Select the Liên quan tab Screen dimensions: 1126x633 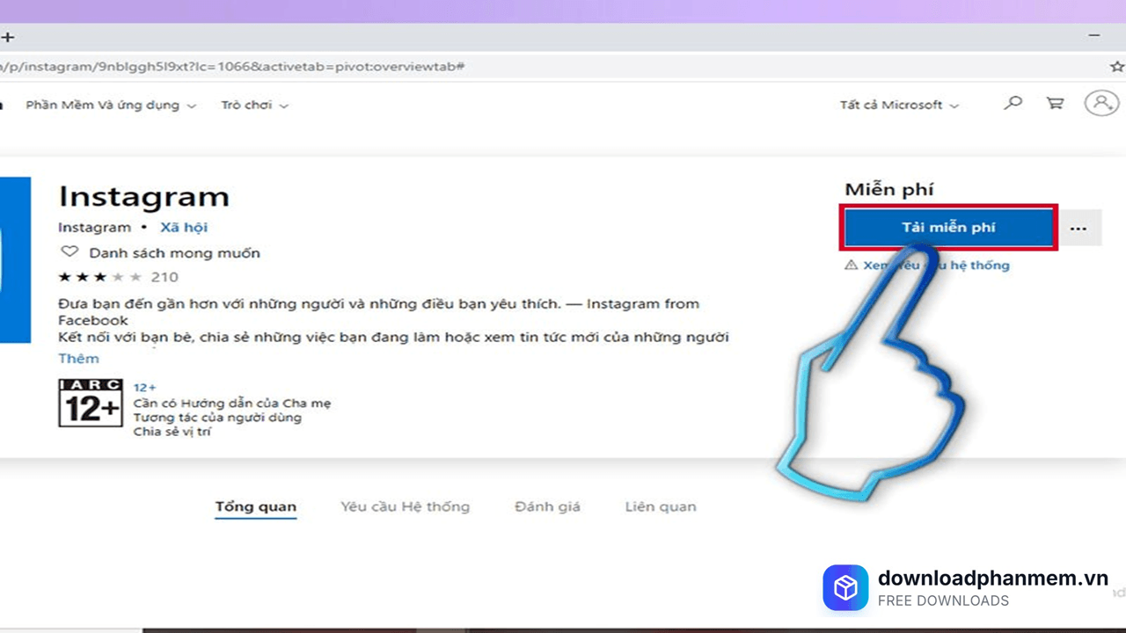(x=660, y=506)
